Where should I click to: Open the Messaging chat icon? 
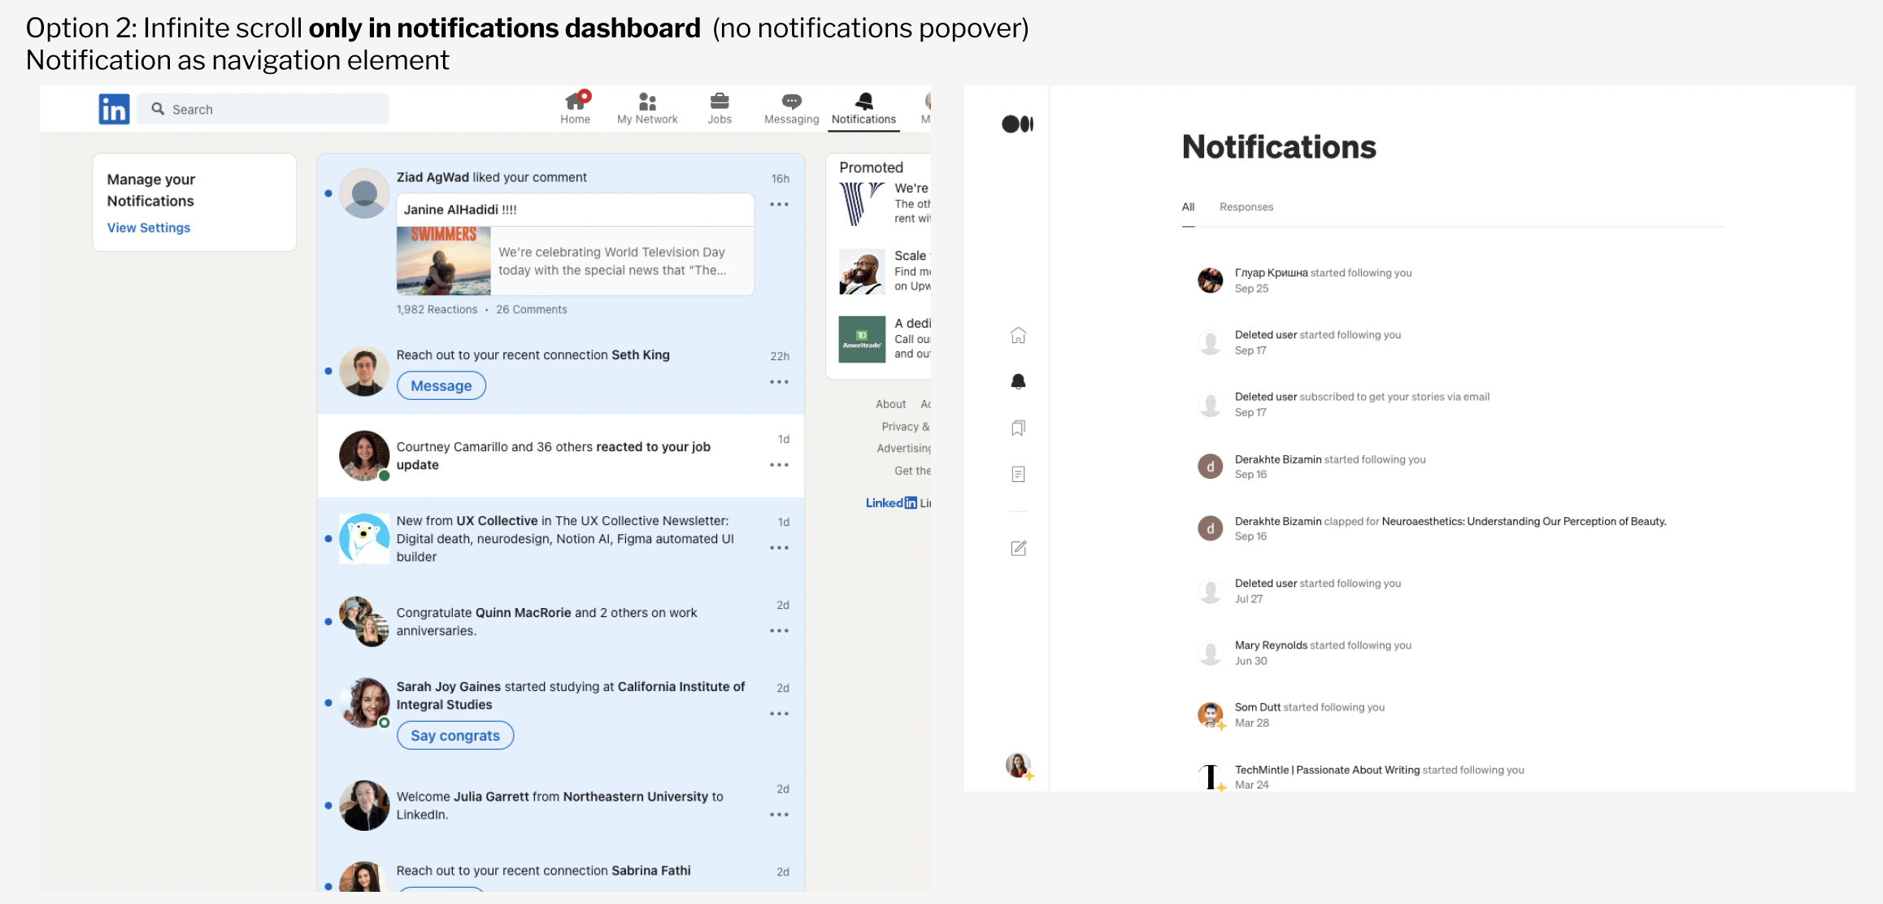tap(791, 102)
